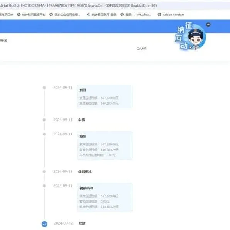230x230 pixels.
Task: Click the date beside 受理 card
Action: pyautogui.click(x=63, y=88)
